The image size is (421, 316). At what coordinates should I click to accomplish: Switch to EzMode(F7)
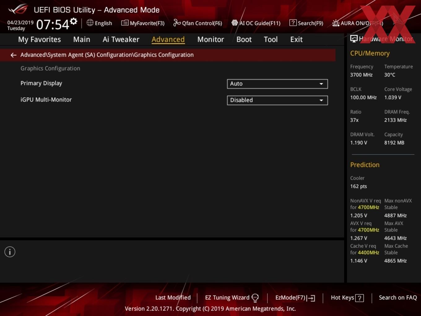[295, 298]
